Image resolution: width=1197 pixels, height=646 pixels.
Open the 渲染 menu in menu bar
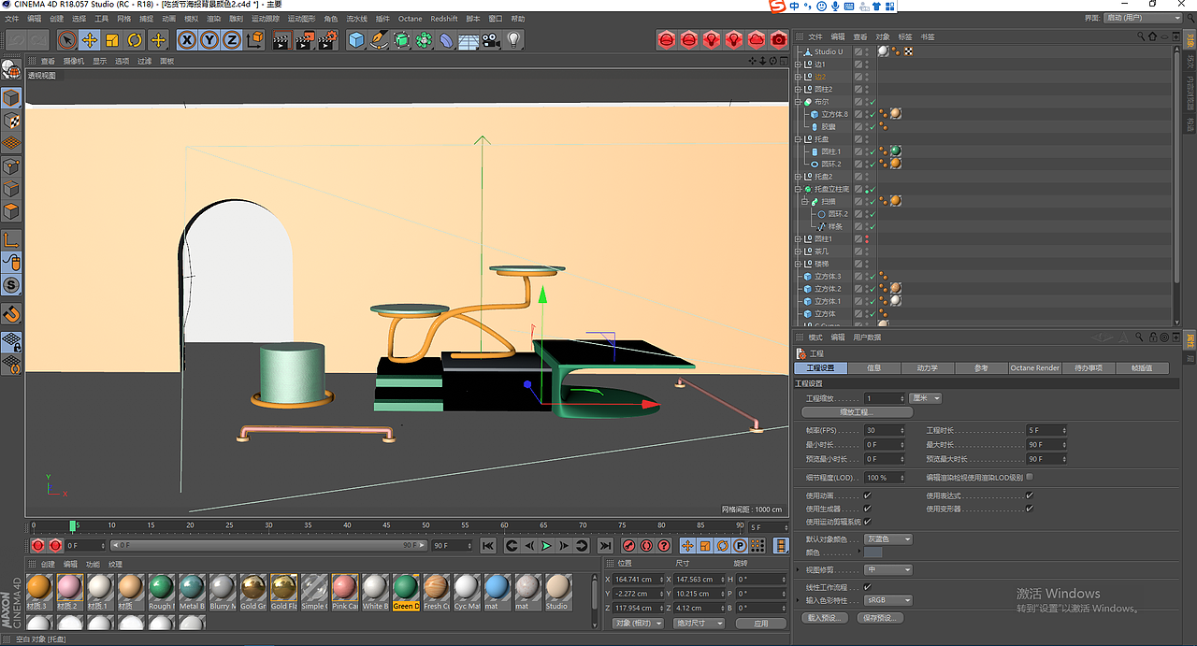pyautogui.click(x=214, y=19)
